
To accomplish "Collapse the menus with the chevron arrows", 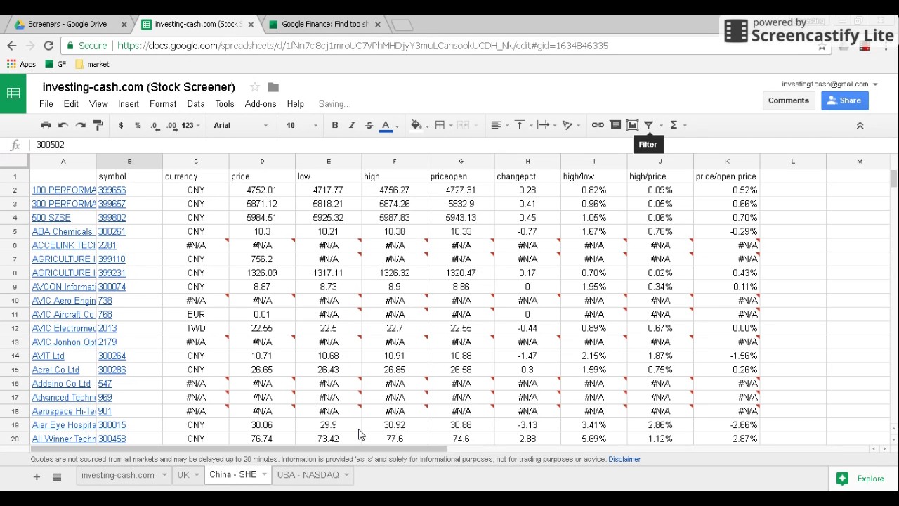I will pyautogui.click(x=860, y=125).
